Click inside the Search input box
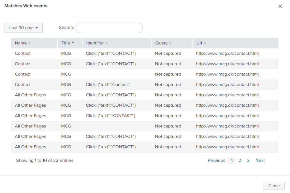The width and height of the screenshot is (290, 193). tap(109, 28)
